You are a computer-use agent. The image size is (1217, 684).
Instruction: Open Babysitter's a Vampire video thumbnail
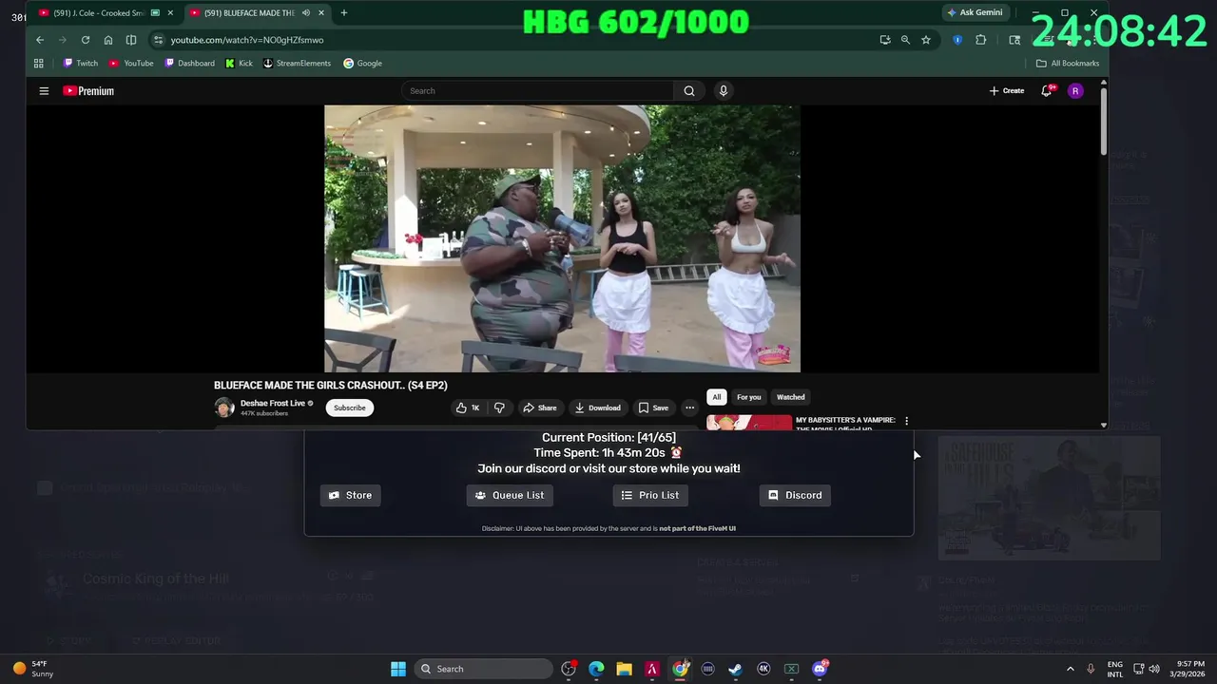748,423
